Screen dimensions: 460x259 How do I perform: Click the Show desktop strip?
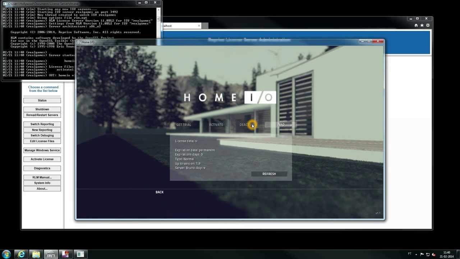(457, 254)
